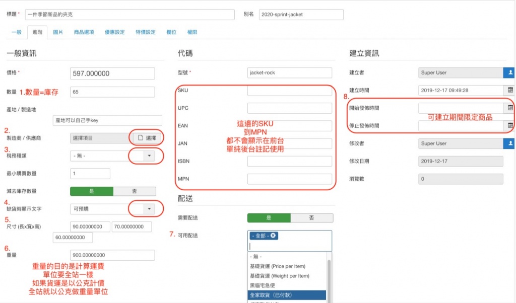The width and height of the screenshot is (516, 303).
Task: Set 需要配送 to 否
Action: [311, 218]
